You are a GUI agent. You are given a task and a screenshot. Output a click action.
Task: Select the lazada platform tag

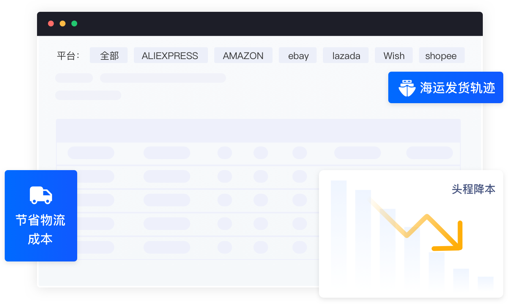(346, 56)
